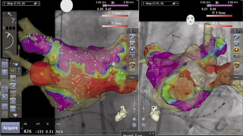Select the eraser tool icon
Screen dimensions: 243x136
click(x=13, y=86)
